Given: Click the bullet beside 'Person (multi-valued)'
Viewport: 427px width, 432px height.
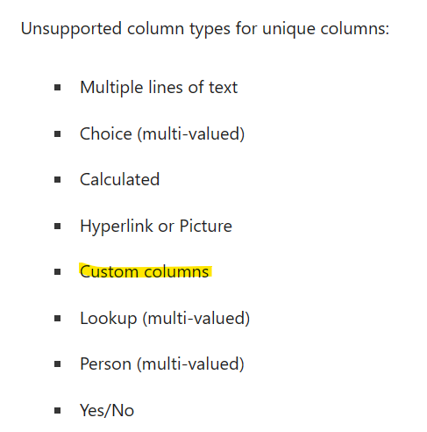Looking at the screenshot, I should click(x=58, y=364).
